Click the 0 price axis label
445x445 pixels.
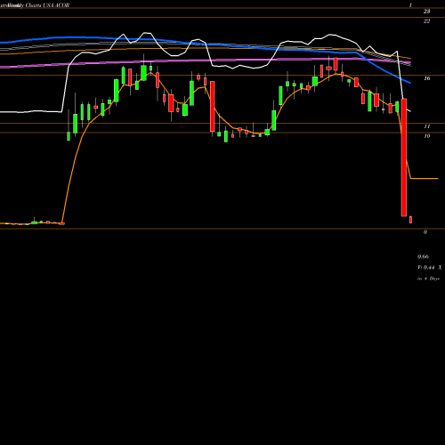click(425, 232)
